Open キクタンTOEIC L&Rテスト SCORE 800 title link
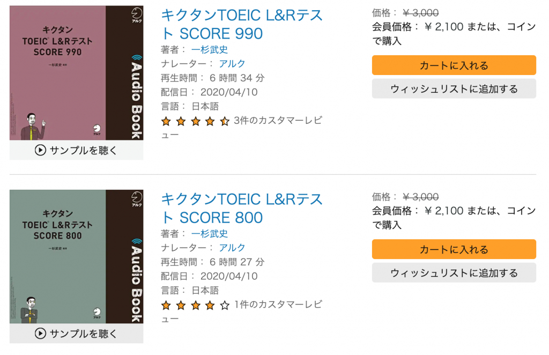 tap(242, 208)
